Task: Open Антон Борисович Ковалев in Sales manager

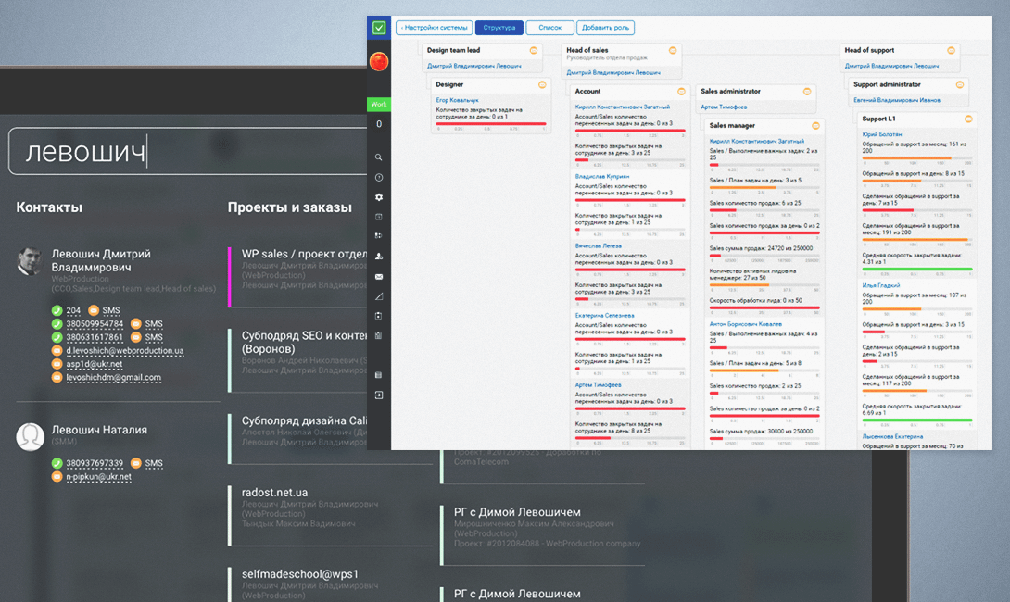Action: pos(745,324)
